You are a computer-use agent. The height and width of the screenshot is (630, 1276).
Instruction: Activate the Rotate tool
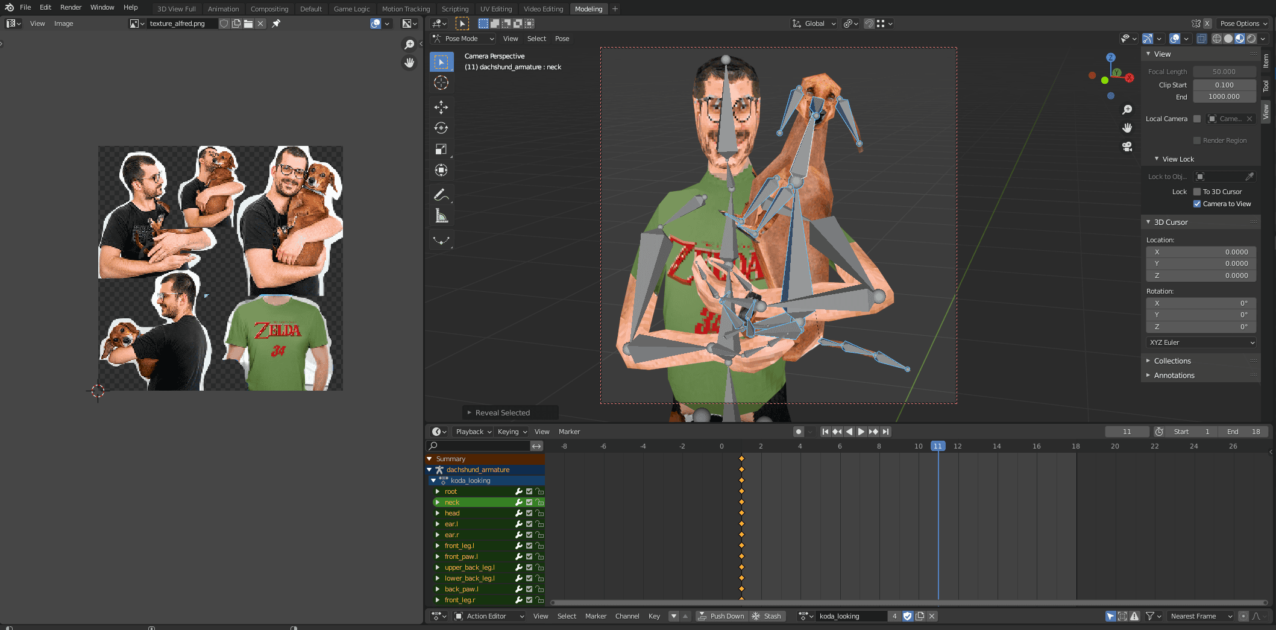click(441, 128)
